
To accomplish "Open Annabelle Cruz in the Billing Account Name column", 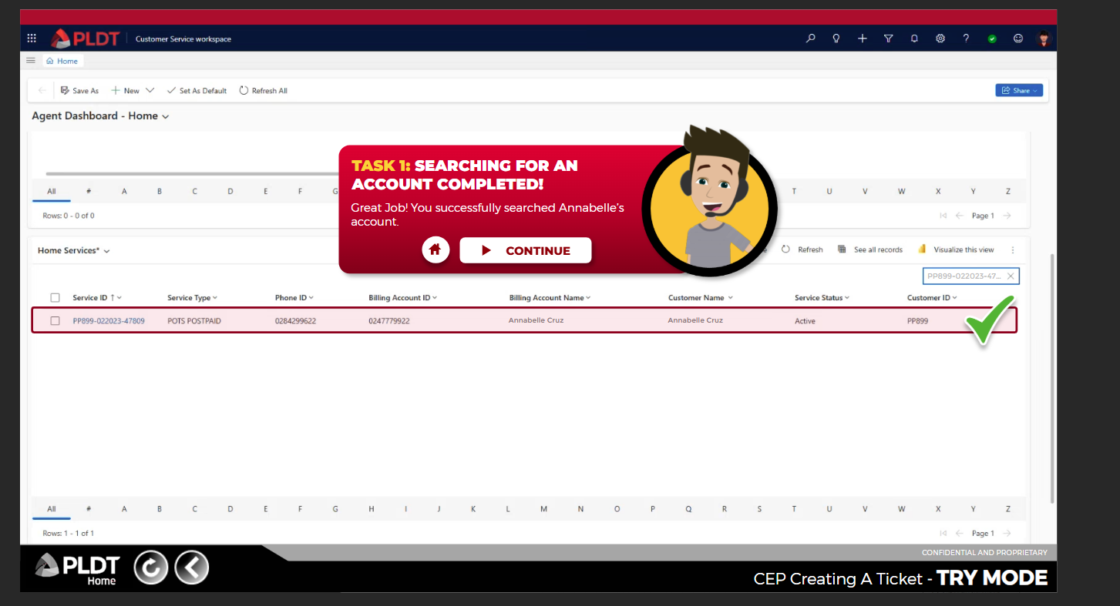I will click(x=536, y=320).
